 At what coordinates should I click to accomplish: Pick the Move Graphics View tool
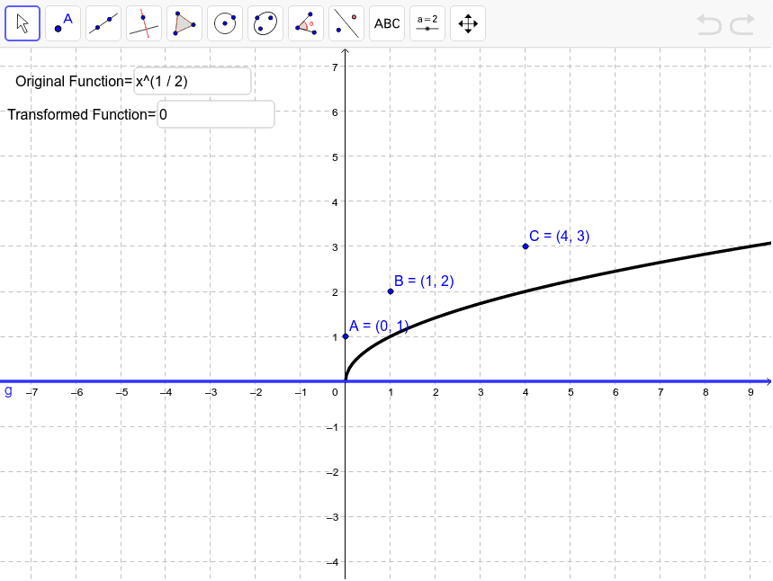pyautogui.click(x=467, y=23)
